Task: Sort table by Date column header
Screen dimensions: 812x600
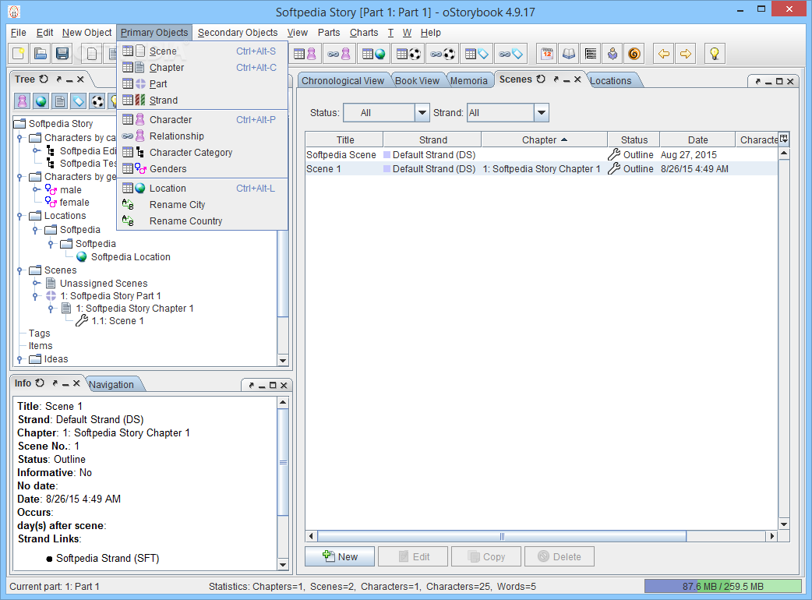Action: click(697, 139)
